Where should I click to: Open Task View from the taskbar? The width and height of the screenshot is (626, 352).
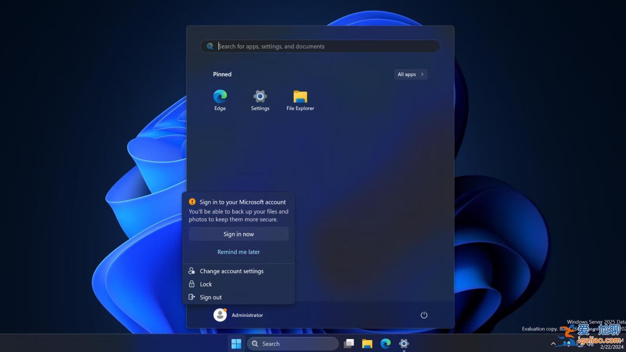click(x=349, y=343)
